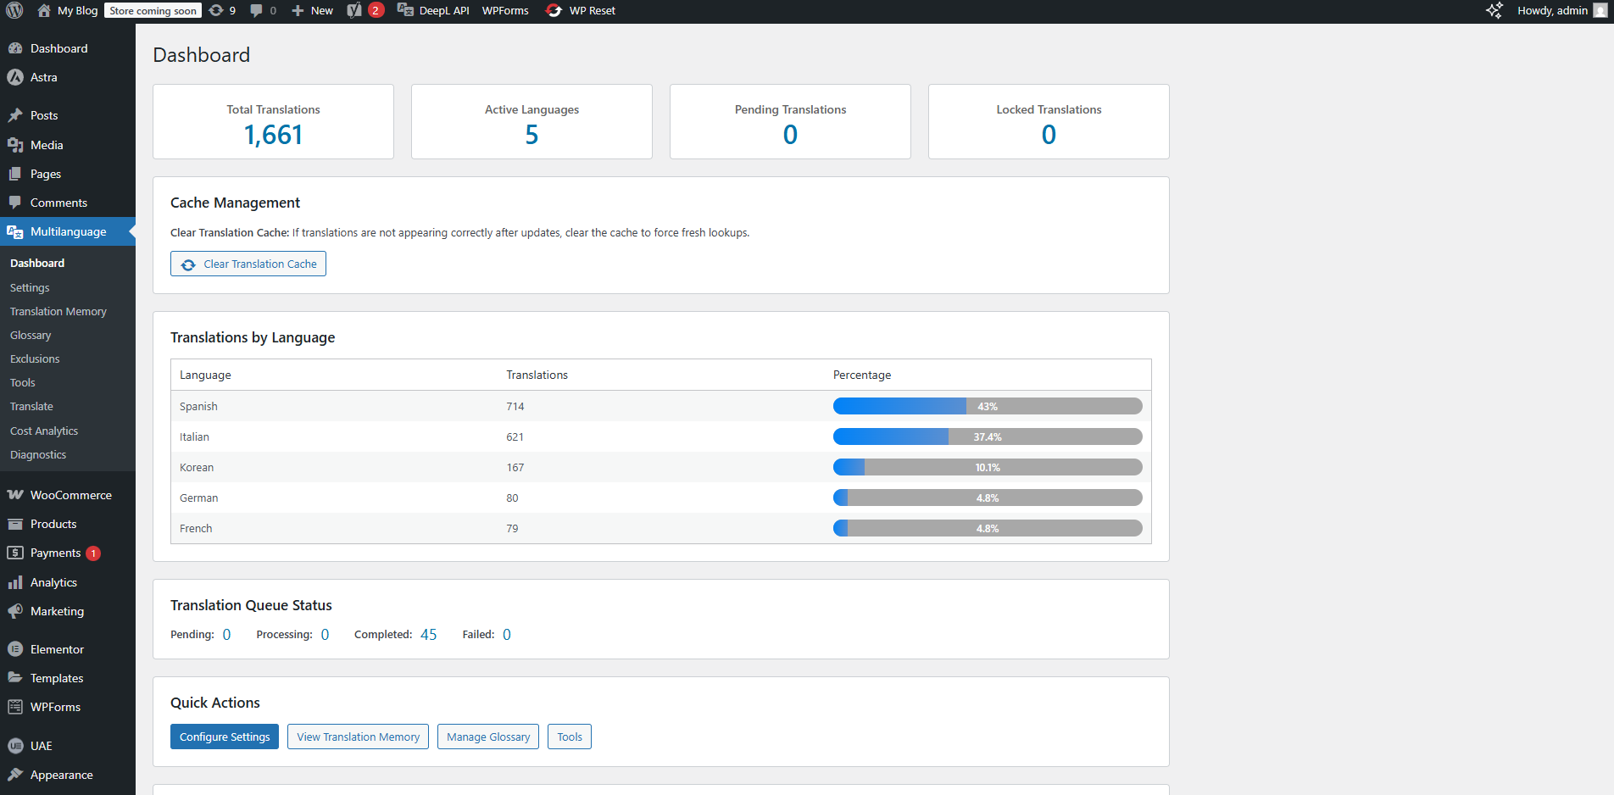Click the admin avatar thumbnail
Image resolution: width=1614 pixels, height=795 pixels.
[x=1600, y=11]
